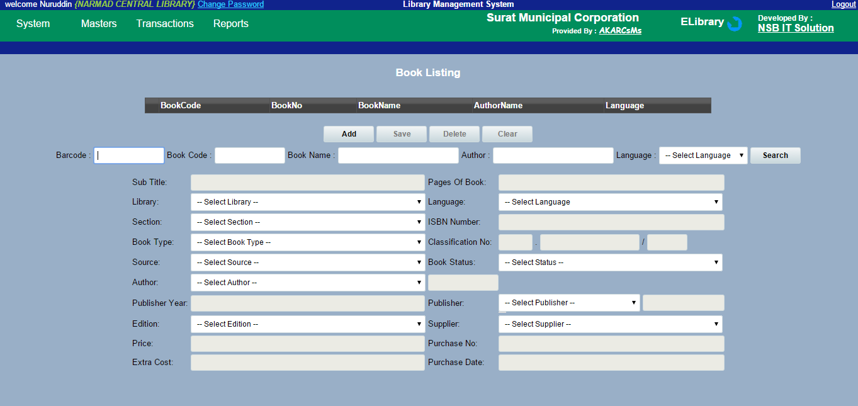This screenshot has height=406, width=858.
Task: Click the Barcode input field
Action: pos(129,155)
